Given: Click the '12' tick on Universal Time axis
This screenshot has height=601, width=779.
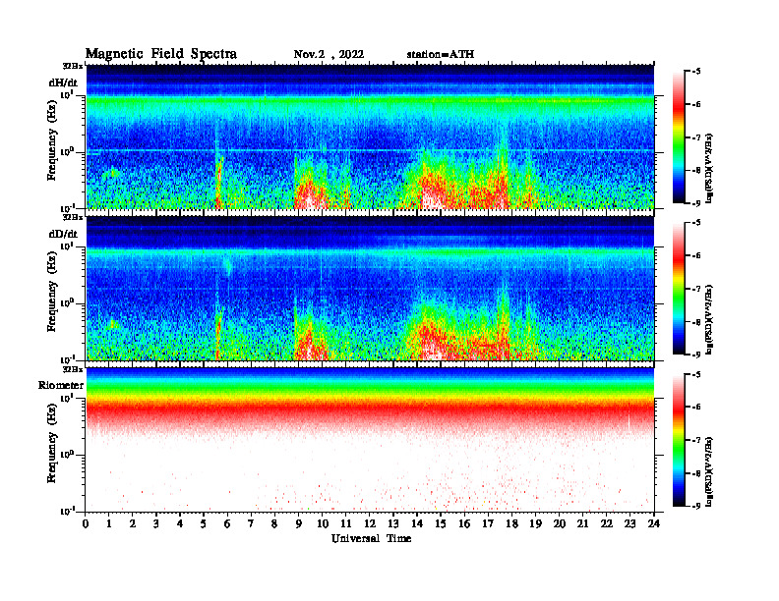Looking at the screenshot, I should (x=370, y=524).
